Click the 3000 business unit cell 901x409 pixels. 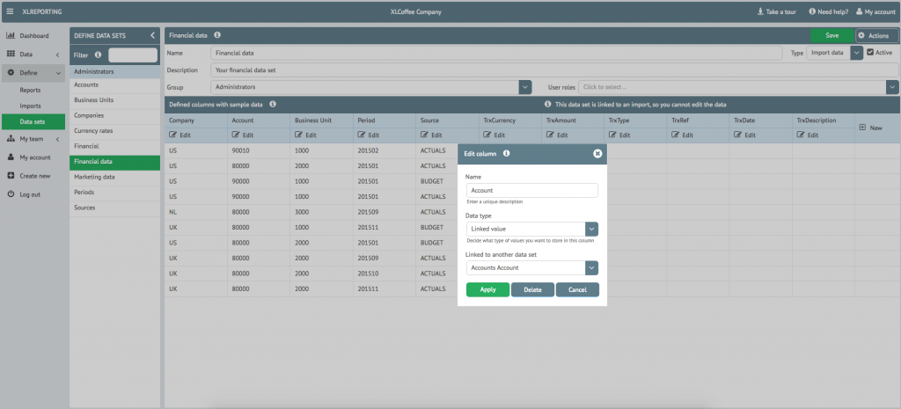(322, 212)
